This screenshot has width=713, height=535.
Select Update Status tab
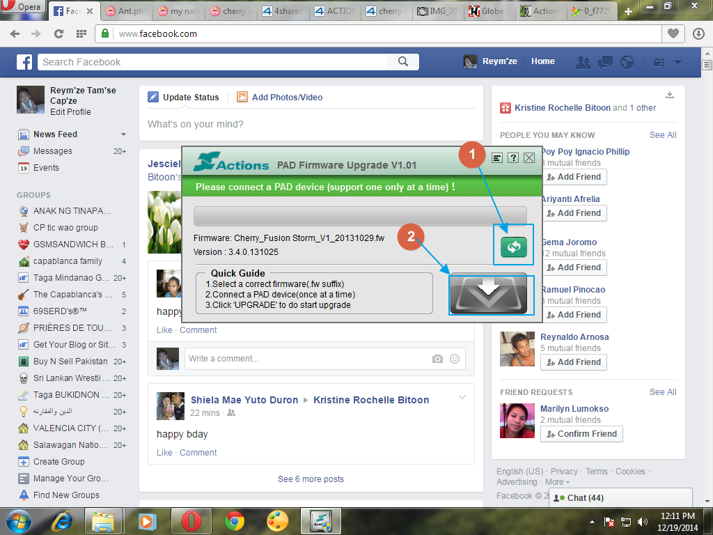tap(183, 97)
